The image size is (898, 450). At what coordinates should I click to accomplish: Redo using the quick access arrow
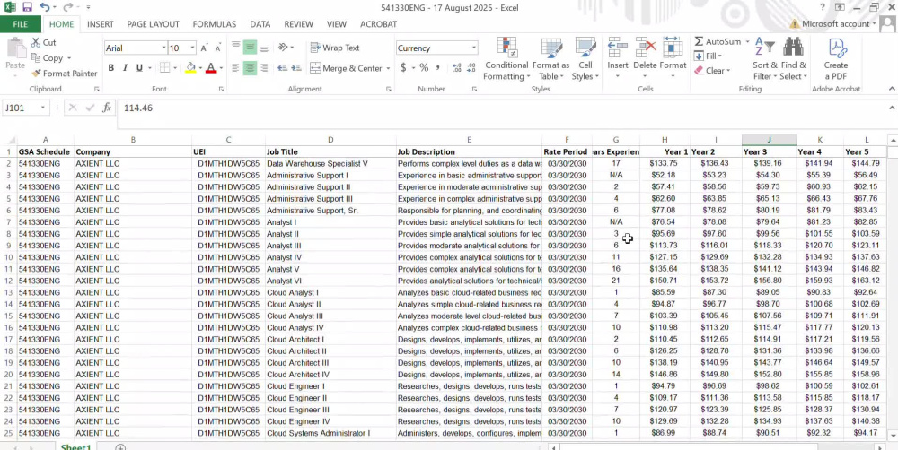pos(67,7)
